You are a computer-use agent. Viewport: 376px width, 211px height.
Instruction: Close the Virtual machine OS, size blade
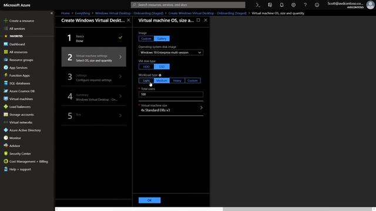[x=206, y=20]
